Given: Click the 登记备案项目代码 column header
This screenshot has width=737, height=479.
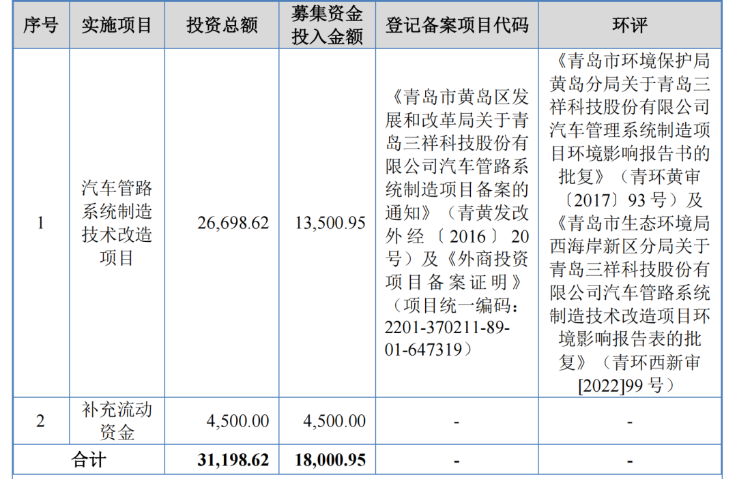Looking at the screenshot, I should point(457,25).
